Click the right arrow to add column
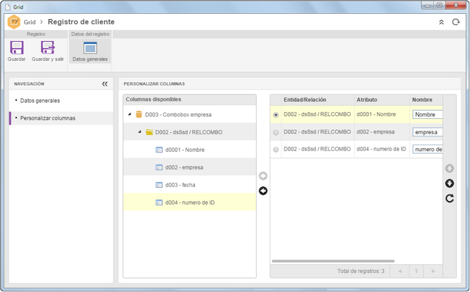The height and width of the screenshot is (292, 470). pyautogui.click(x=263, y=175)
